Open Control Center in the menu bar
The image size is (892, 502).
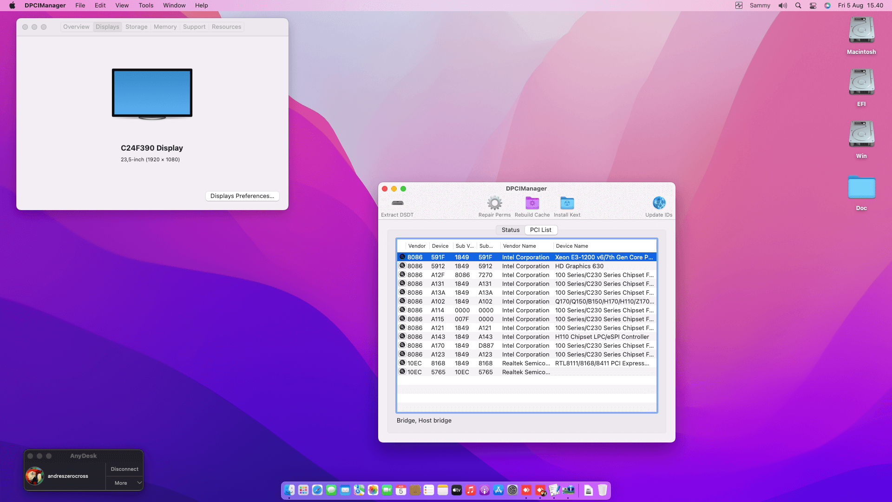813,6
